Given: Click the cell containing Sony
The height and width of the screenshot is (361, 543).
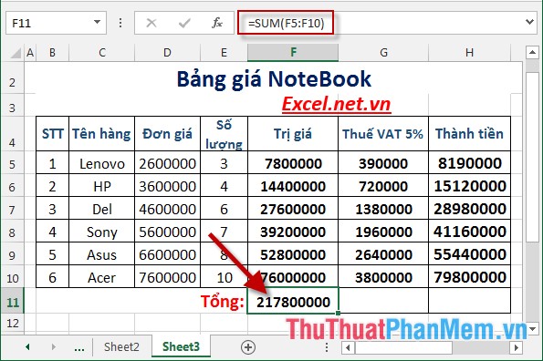Looking at the screenshot, I should pyautogui.click(x=102, y=232).
